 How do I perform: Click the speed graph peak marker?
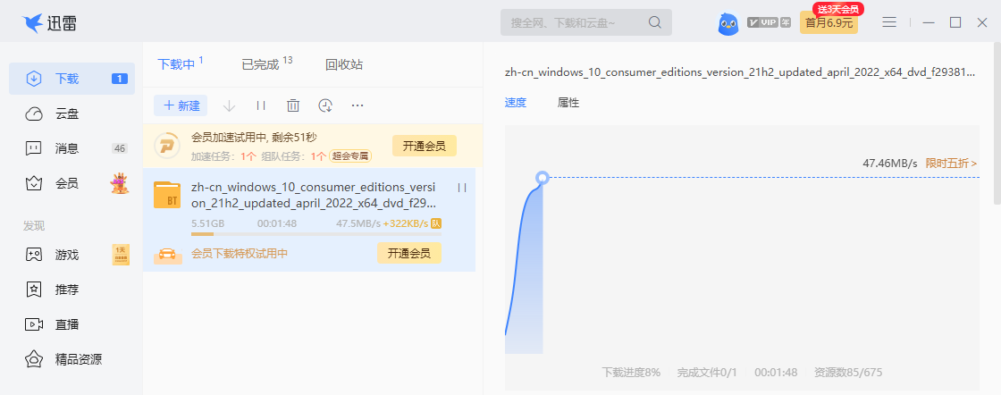pyautogui.click(x=542, y=178)
